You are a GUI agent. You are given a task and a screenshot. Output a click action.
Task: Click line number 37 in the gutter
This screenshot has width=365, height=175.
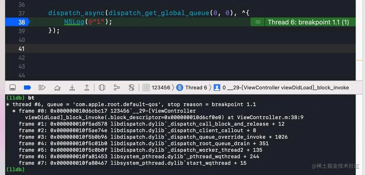(21, 13)
